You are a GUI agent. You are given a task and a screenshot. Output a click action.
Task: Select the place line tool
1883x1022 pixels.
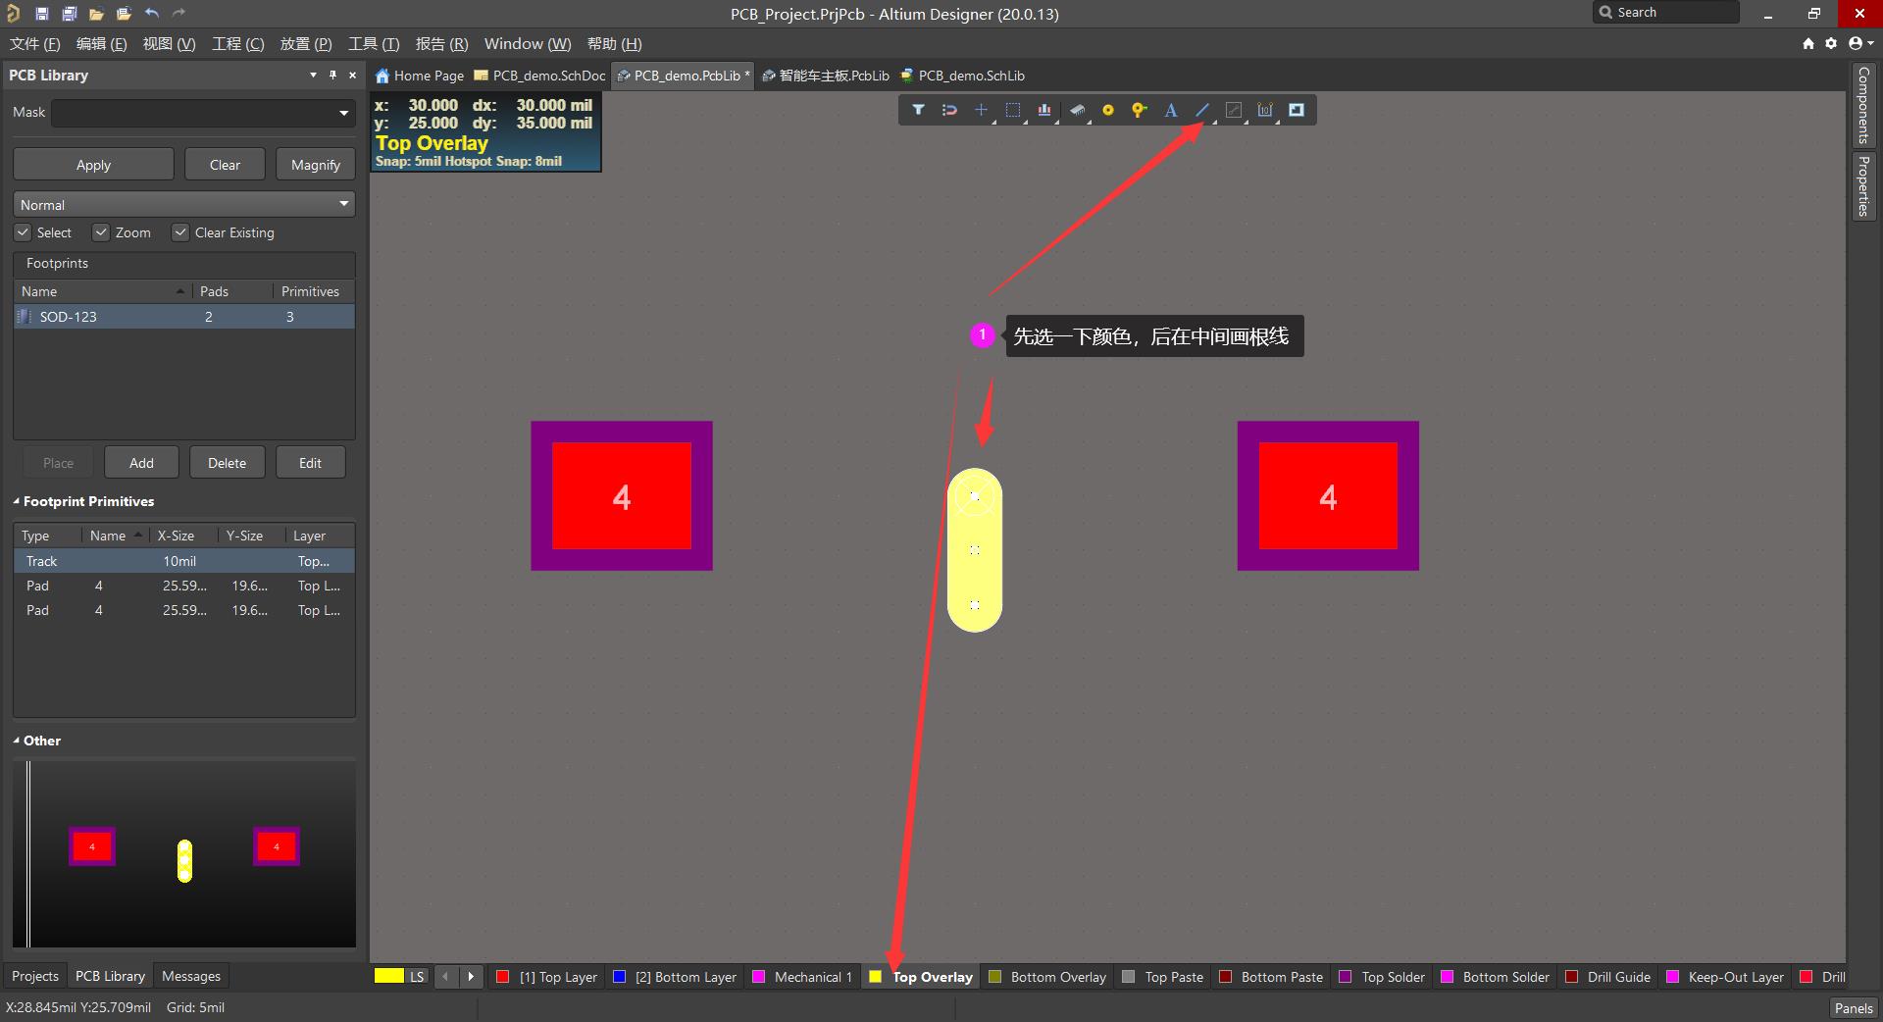pos(1202,110)
